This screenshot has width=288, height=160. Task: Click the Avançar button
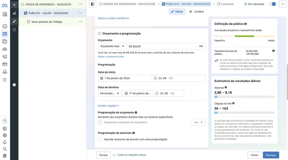tap(271, 155)
